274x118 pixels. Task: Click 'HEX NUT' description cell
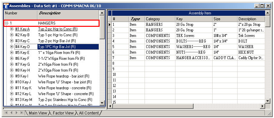pyautogui.click(x=251, y=52)
